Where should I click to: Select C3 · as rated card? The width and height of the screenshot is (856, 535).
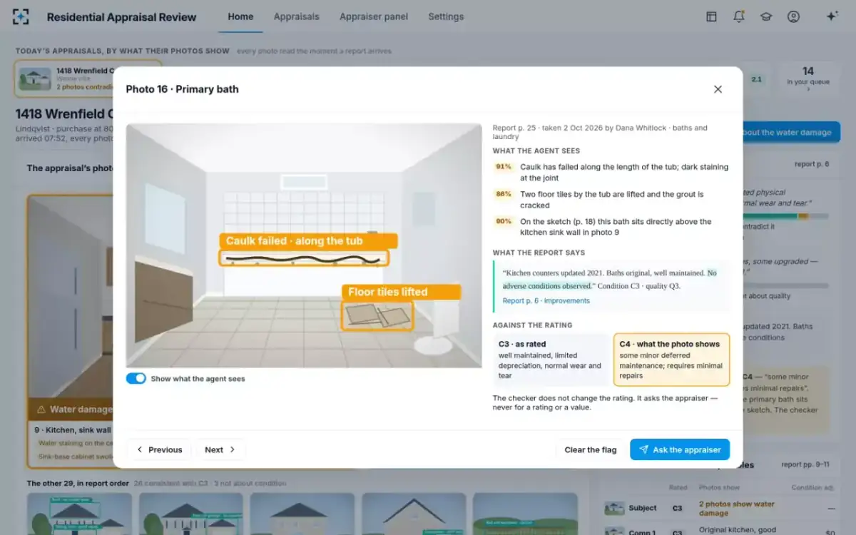pyautogui.click(x=551, y=360)
